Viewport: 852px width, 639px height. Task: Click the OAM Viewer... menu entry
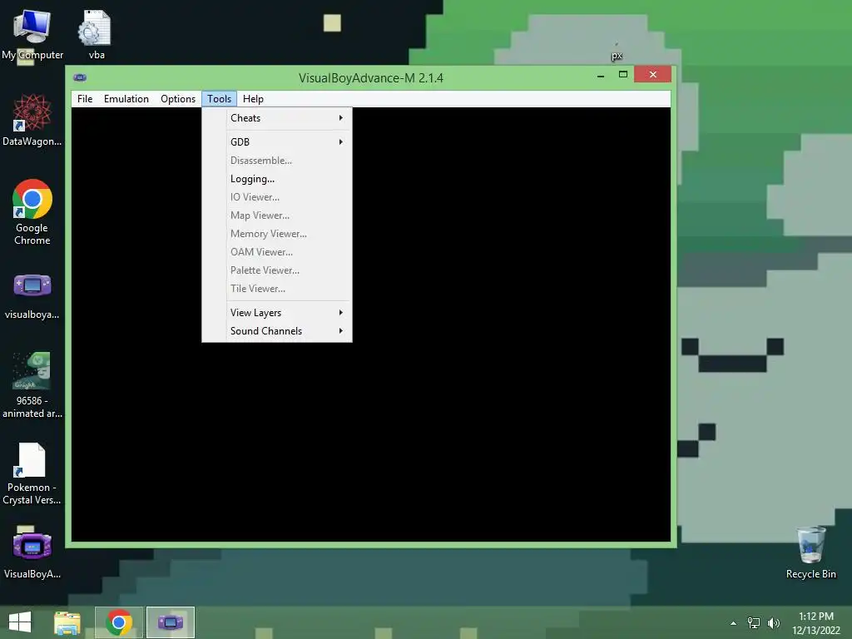(x=277, y=252)
